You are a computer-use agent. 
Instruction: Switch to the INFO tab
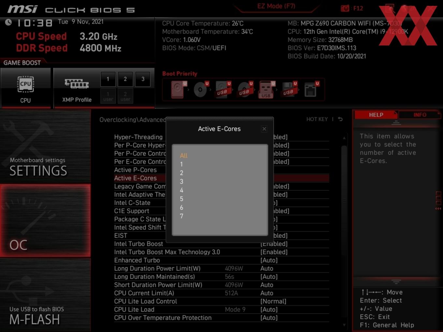(420, 115)
